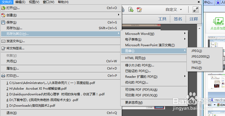Click the 点击添加图 image icon in browser

(219, 21)
